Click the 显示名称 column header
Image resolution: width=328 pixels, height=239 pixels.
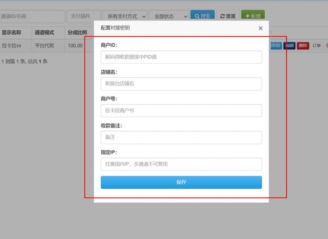pyautogui.click(x=11, y=32)
